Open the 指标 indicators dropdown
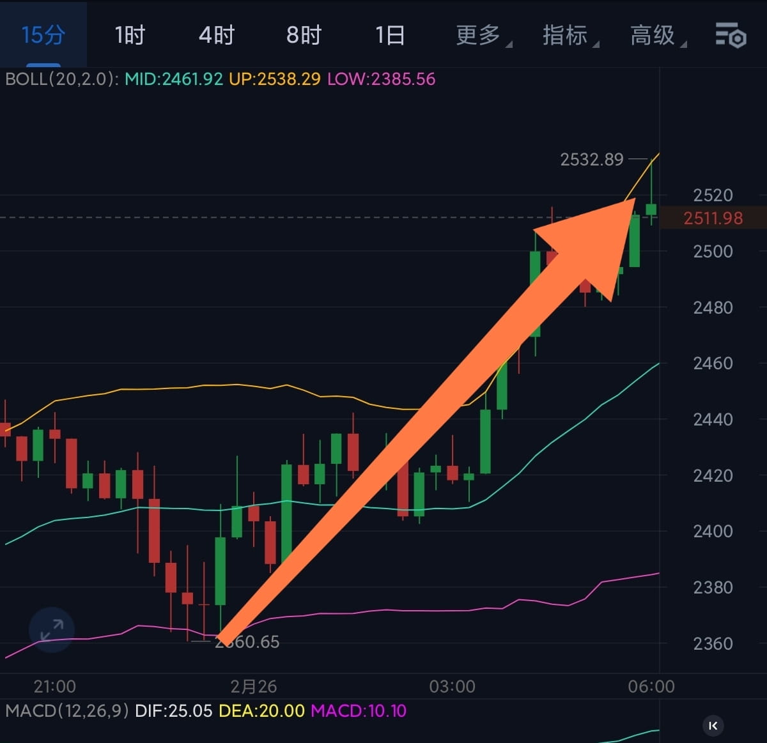Viewport: 767px width, 743px height. (x=571, y=35)
